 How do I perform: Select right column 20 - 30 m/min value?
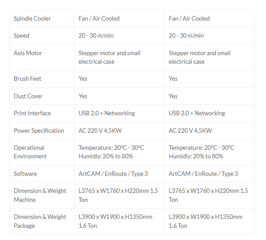(x=186, y=36)
